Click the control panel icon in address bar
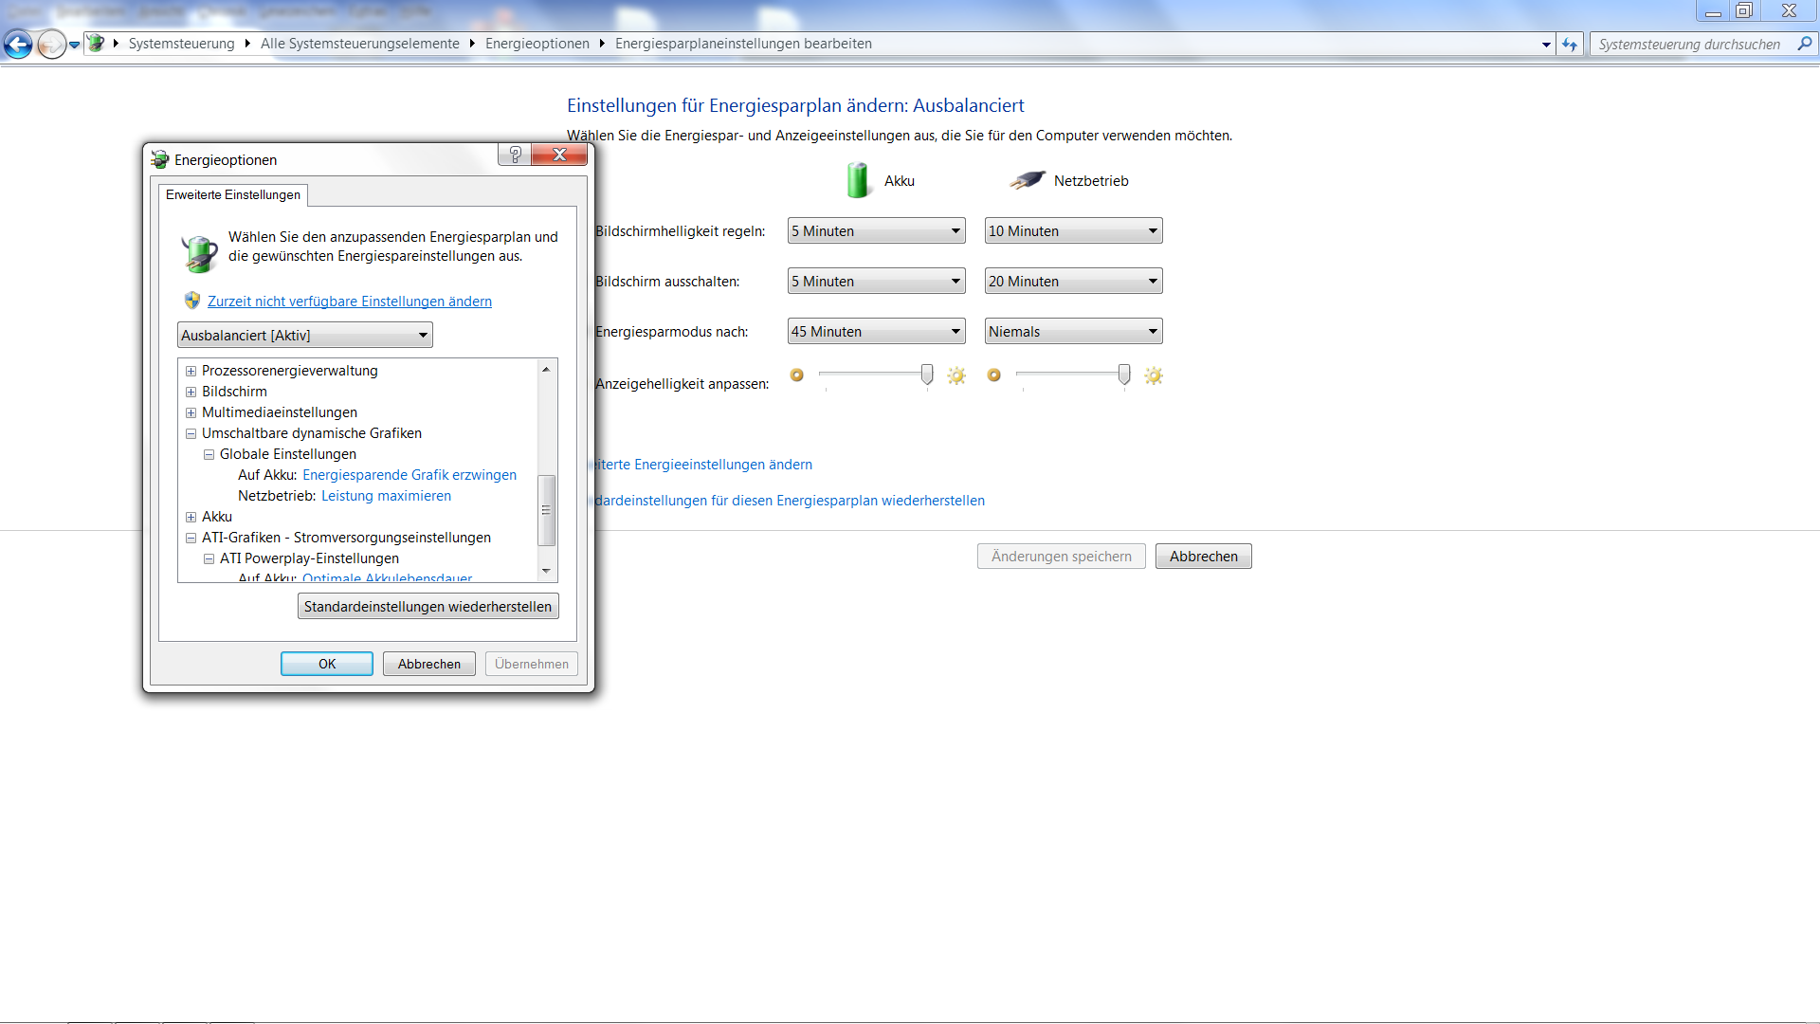Screen dimensions: 1820x1024 96,44
